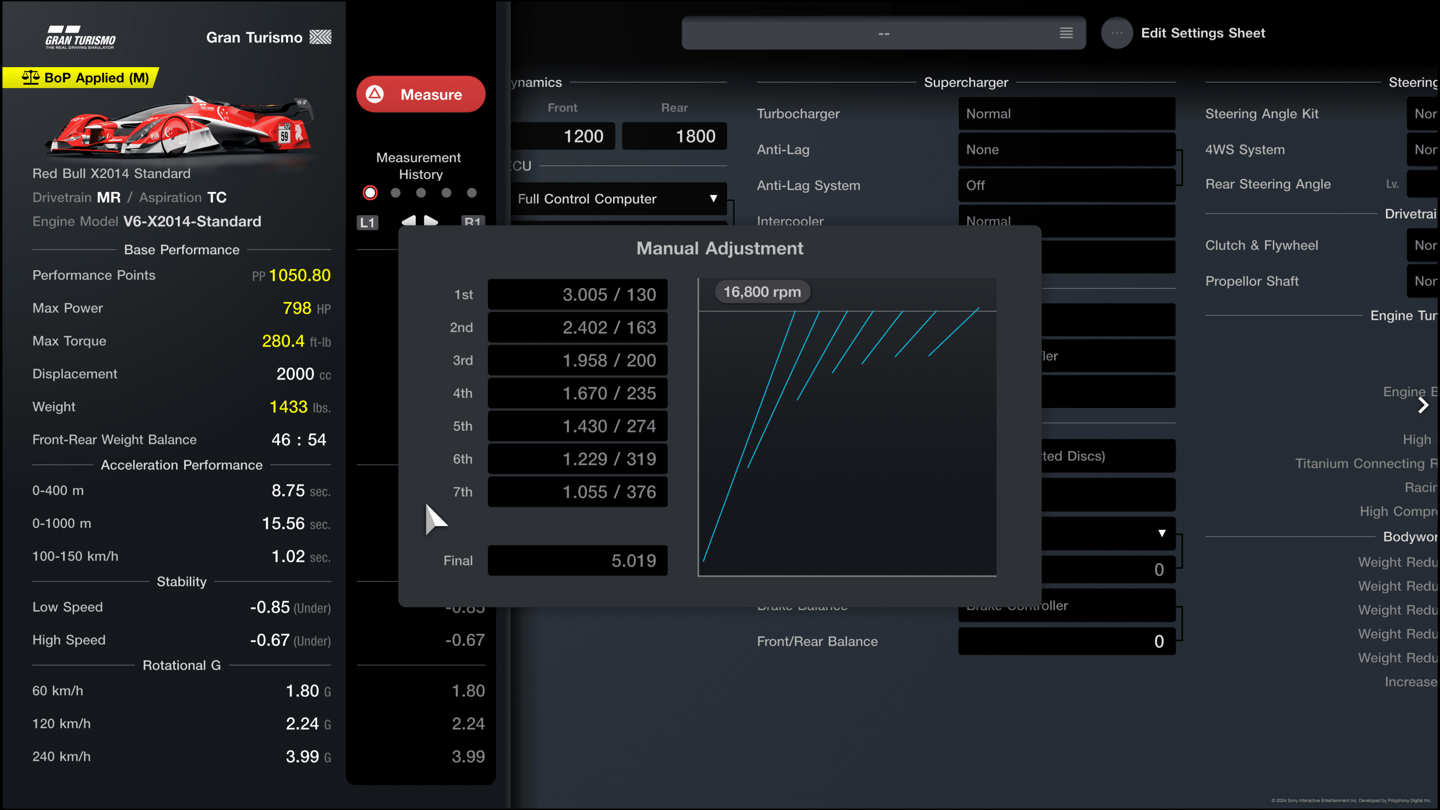Set the Front/Rear Balance value
This screenshot has width=1440, height=810.
point(1066,641)
